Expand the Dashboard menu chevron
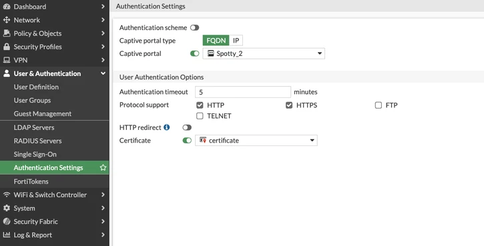Viewport: 484px width, 246px height. point(103,7)
